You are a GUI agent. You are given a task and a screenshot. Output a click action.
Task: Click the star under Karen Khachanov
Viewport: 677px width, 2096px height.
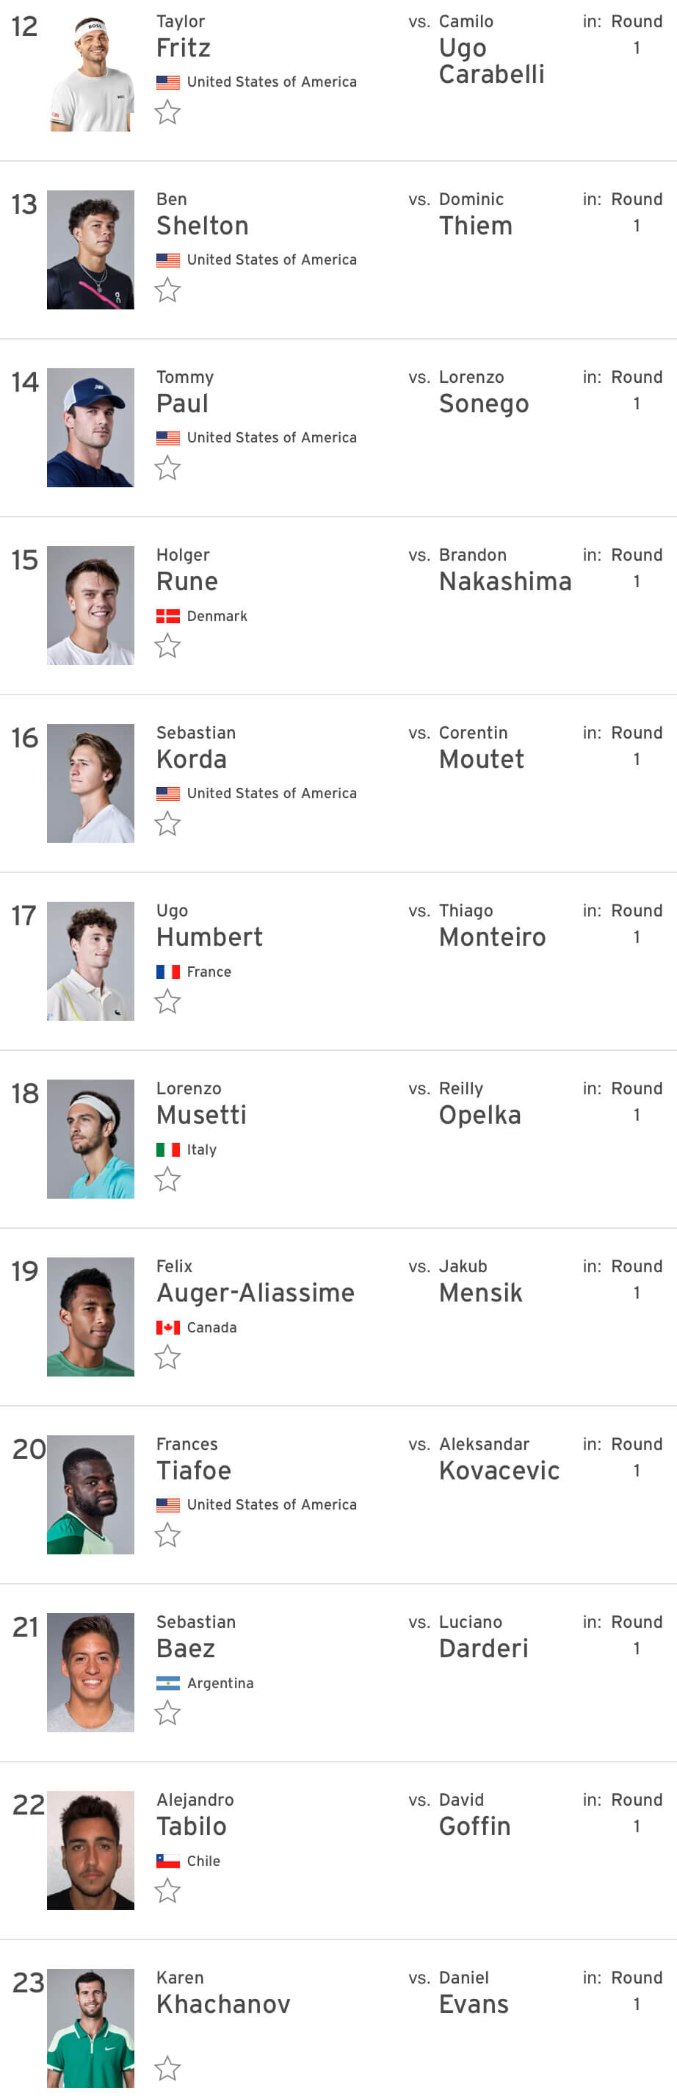[167, 2067]
